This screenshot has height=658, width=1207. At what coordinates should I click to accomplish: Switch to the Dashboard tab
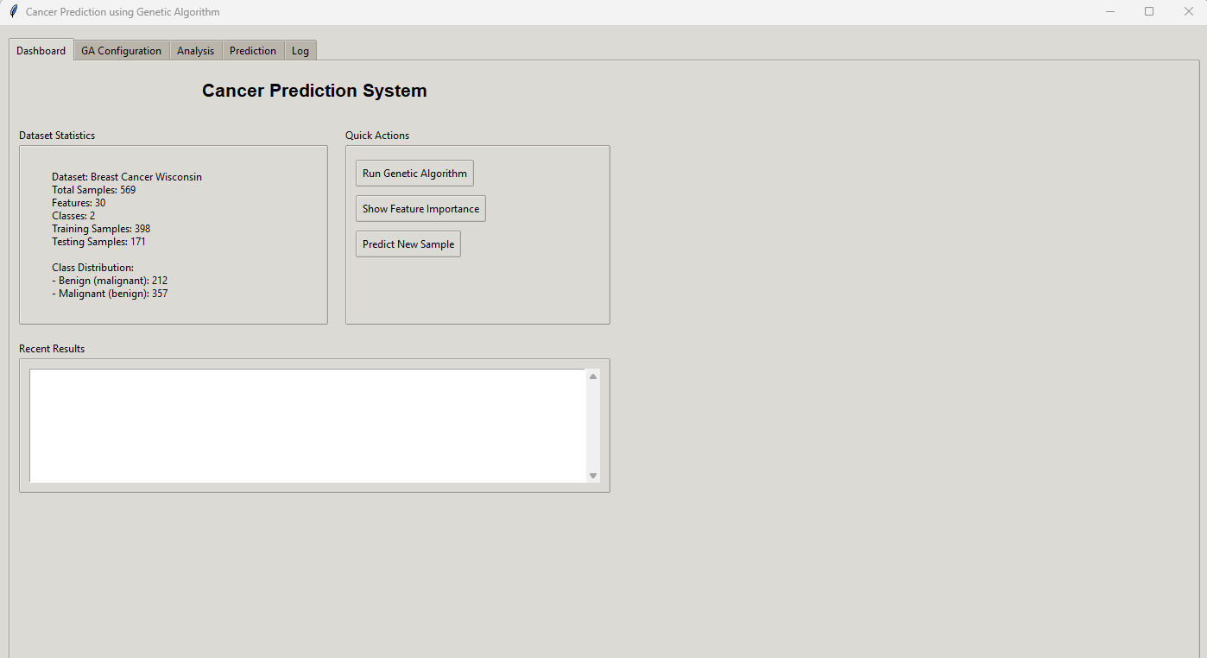tap(41, 51)
